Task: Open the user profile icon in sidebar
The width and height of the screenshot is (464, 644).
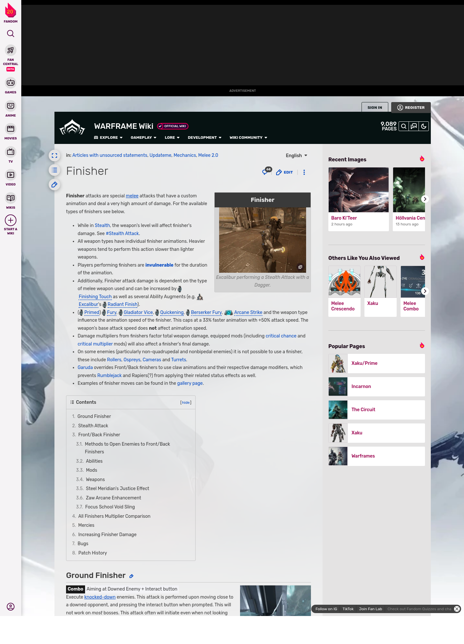Action: pyautogui.click(x=11, y=607)
